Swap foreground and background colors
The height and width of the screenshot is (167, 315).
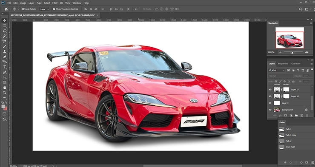[6, 103]
